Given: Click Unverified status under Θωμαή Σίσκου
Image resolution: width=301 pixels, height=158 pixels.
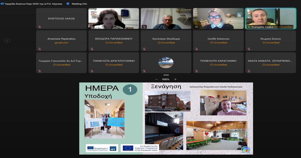Looking at the screenshot, I should [x=271, y=43].
